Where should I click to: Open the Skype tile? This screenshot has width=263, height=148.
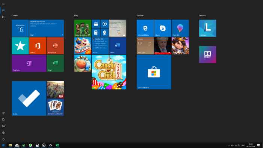pos(163,28)
